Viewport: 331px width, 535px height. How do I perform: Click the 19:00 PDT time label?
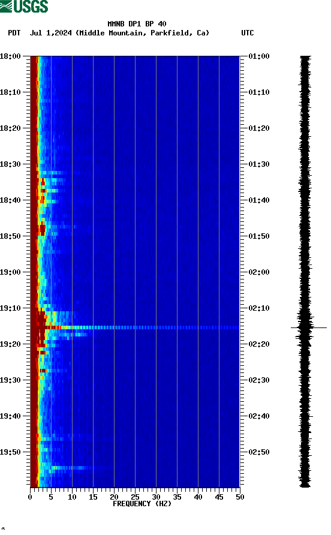pos(10,272)
